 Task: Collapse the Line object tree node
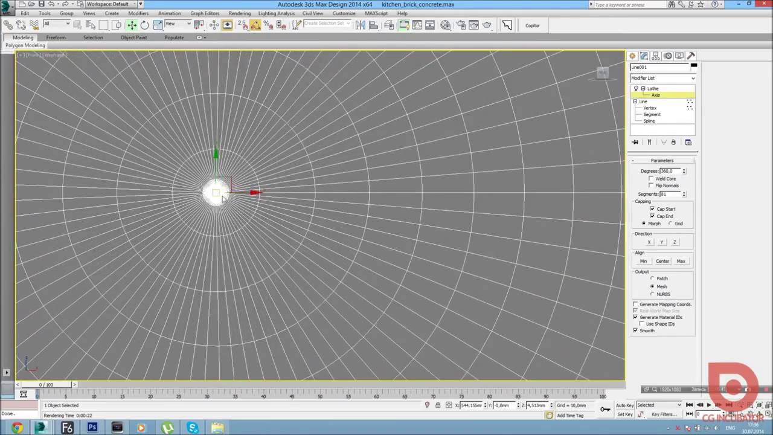point(635,101)
